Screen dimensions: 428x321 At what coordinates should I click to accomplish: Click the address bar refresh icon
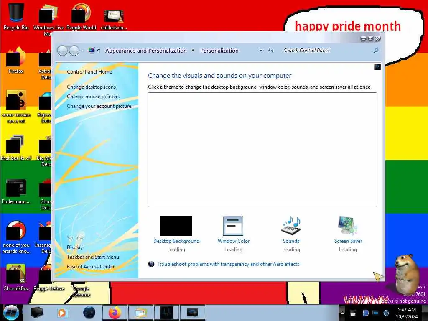tap(270, 51)
